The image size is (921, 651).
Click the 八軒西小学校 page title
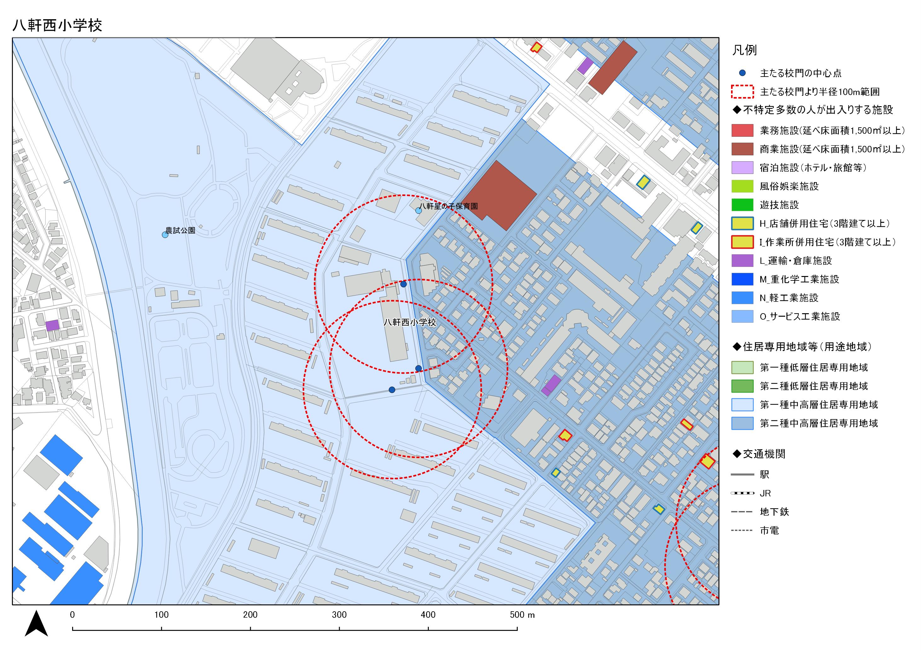coord(57,25)
